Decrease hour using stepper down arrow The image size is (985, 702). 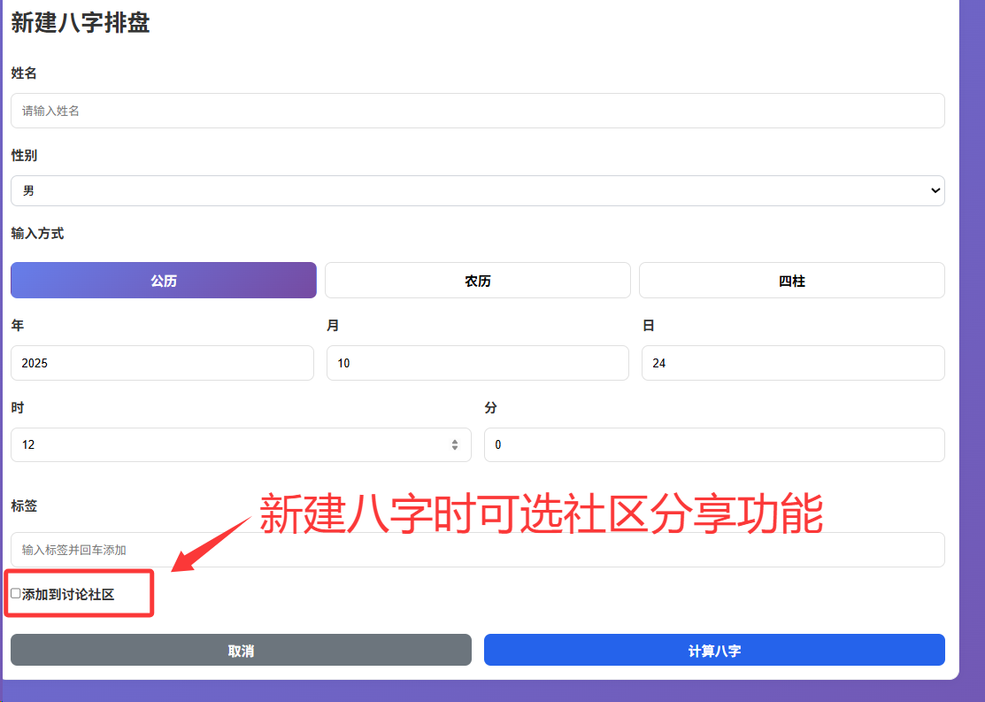[x=455, y=449]
